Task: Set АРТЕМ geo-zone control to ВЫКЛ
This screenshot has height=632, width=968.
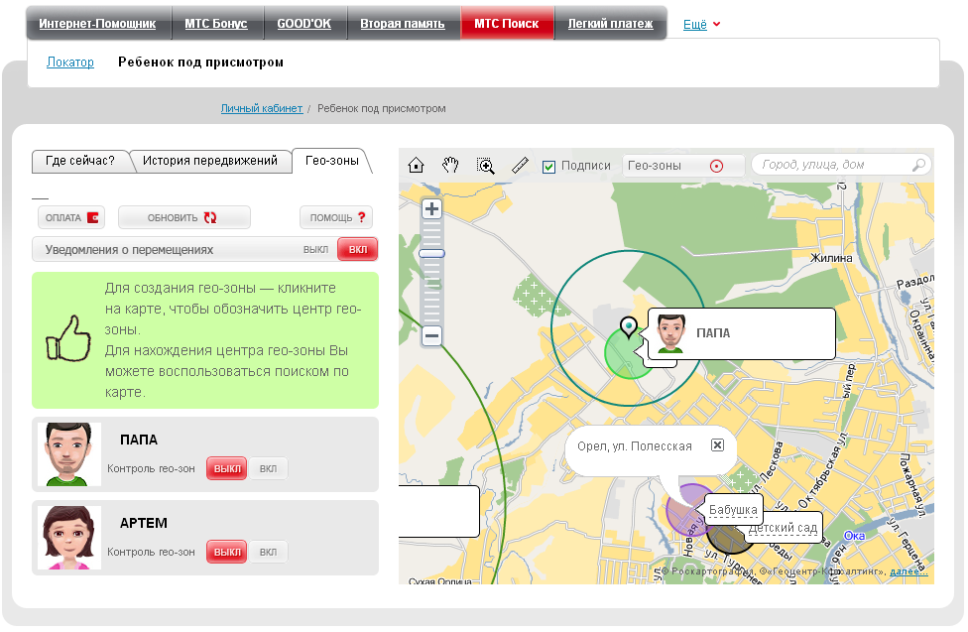Action: [x=226, y=553]
